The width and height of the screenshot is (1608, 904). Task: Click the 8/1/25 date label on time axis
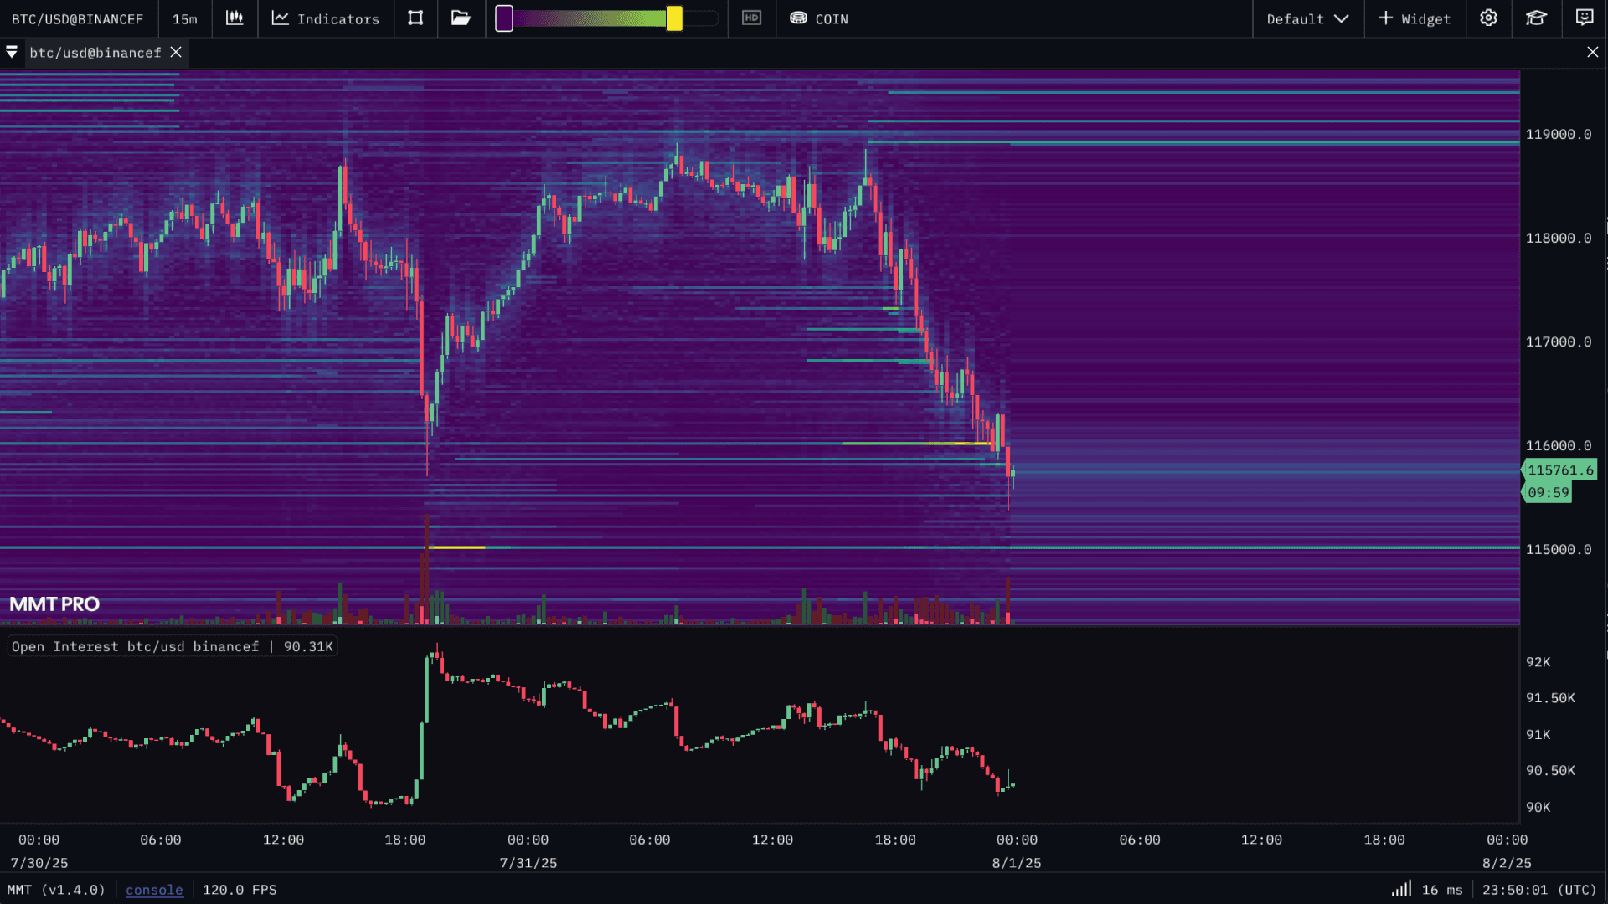pyautogui.click(x=1017, y=863)
